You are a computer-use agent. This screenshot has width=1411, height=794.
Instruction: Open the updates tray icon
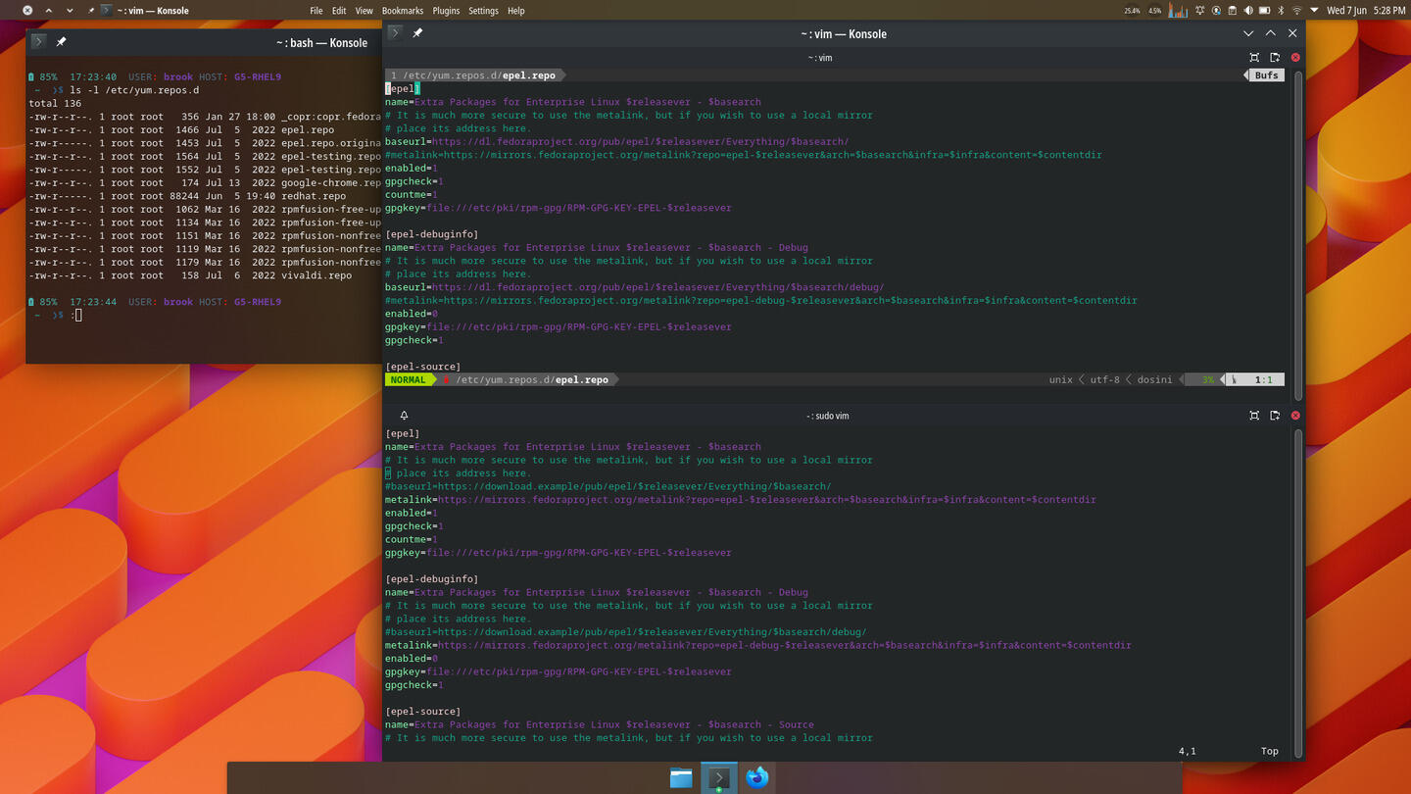(1216, 11)
